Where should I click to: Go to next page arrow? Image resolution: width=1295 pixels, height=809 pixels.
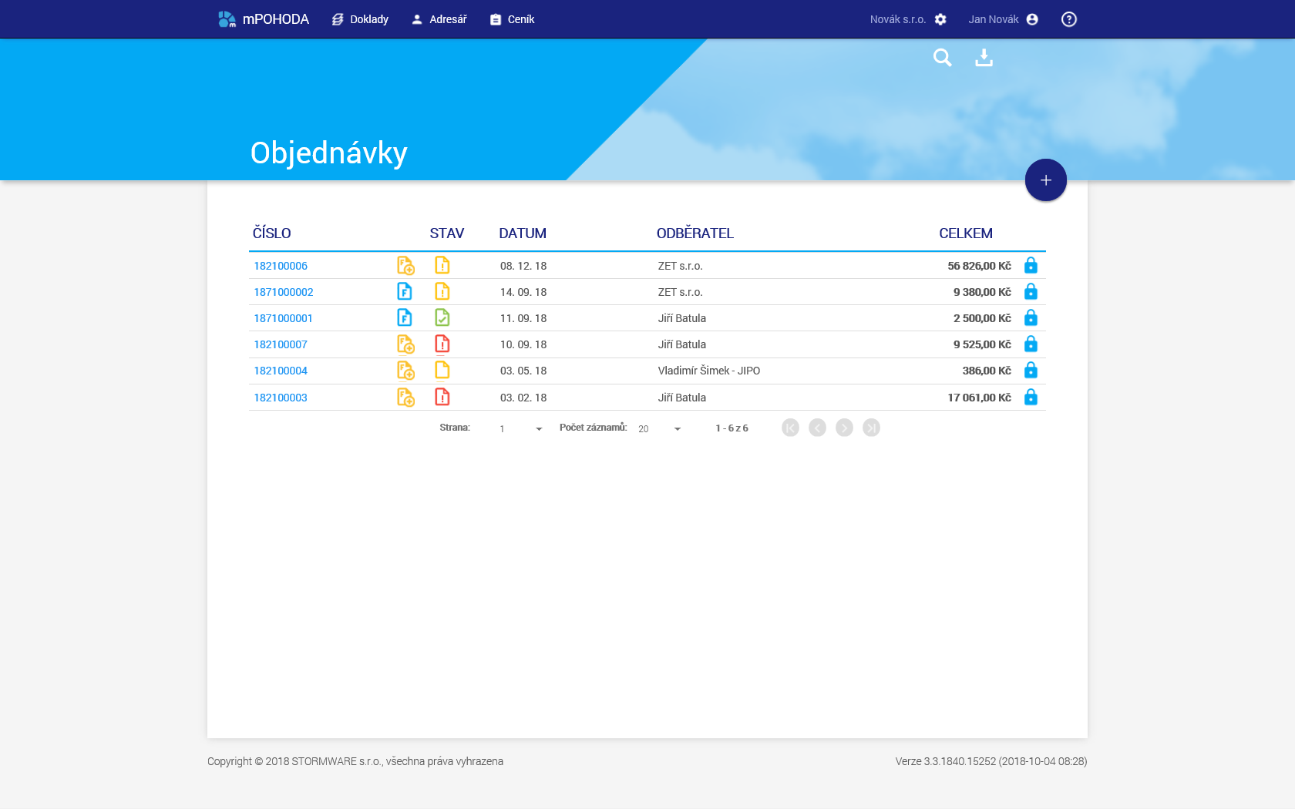(x=844, y=428)
